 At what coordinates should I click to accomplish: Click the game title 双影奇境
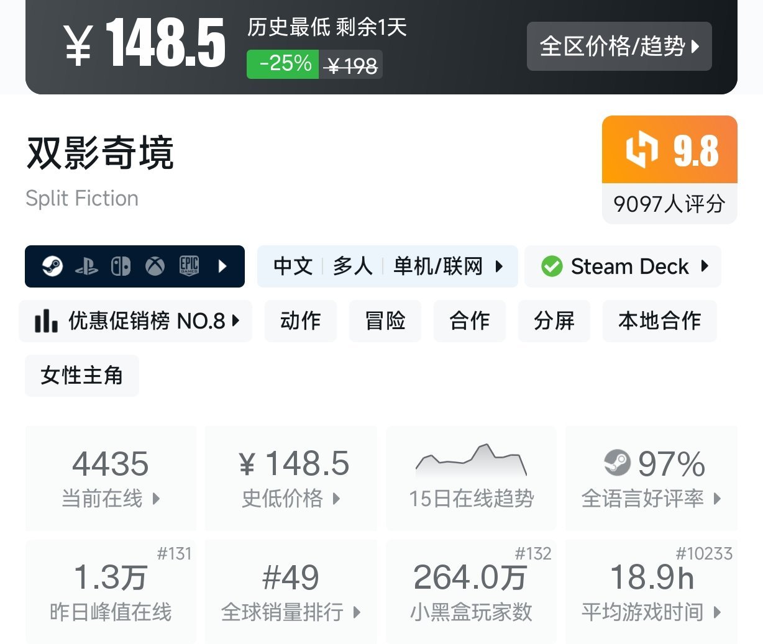point(100,153)
